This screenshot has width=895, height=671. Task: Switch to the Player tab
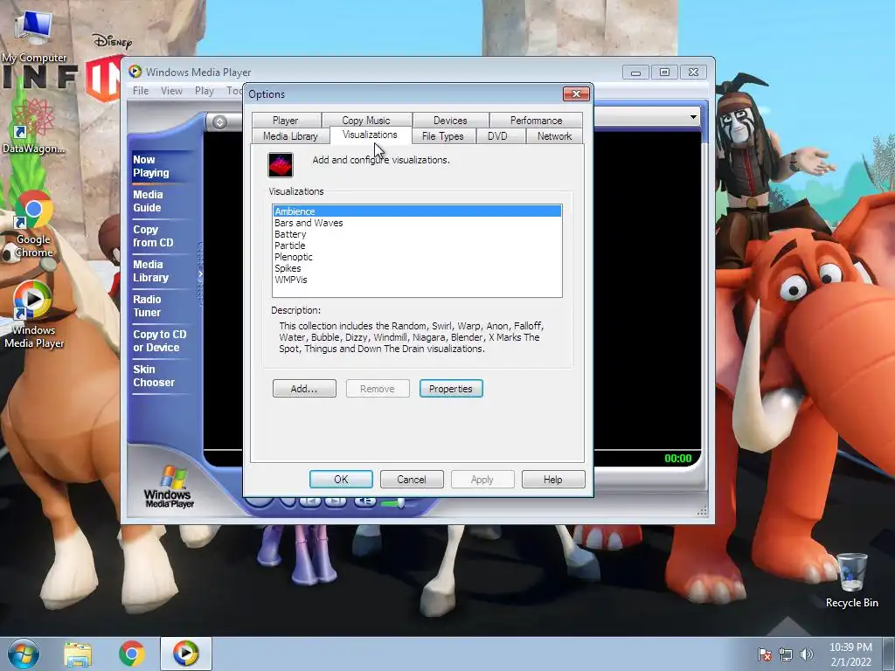click(286, 121)
